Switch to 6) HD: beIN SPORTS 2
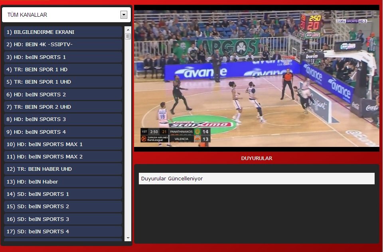The width and height of the screenshot is (383, 252). click(63, 94)
